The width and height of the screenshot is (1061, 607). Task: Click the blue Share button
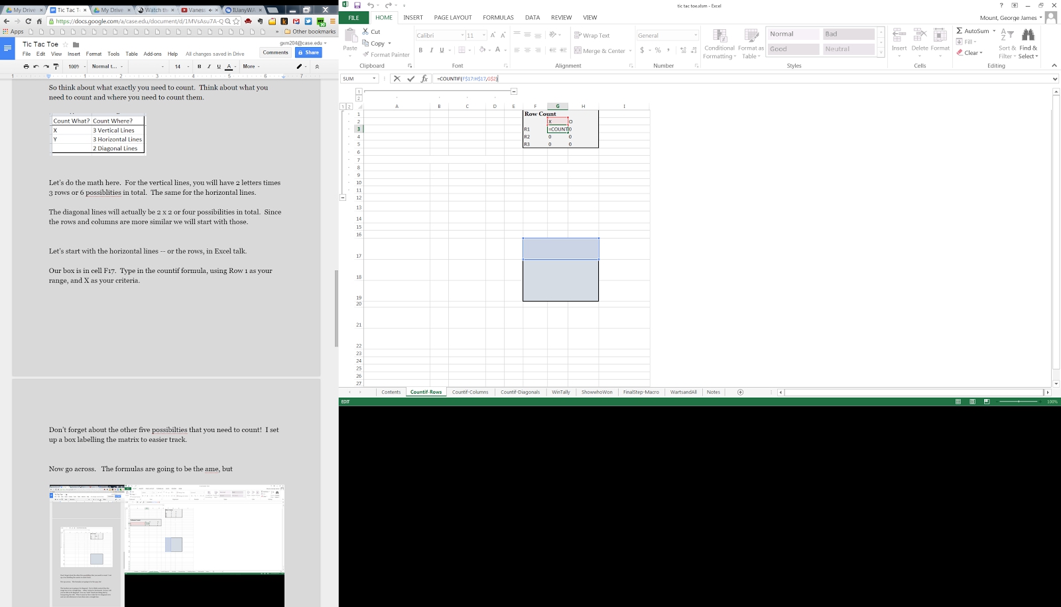[308, 52]
